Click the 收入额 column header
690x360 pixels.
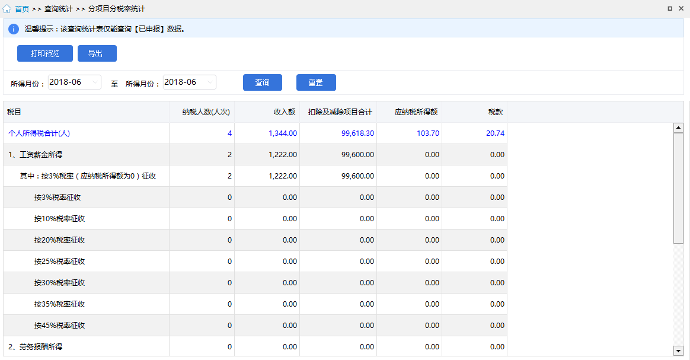click(267, 111)
